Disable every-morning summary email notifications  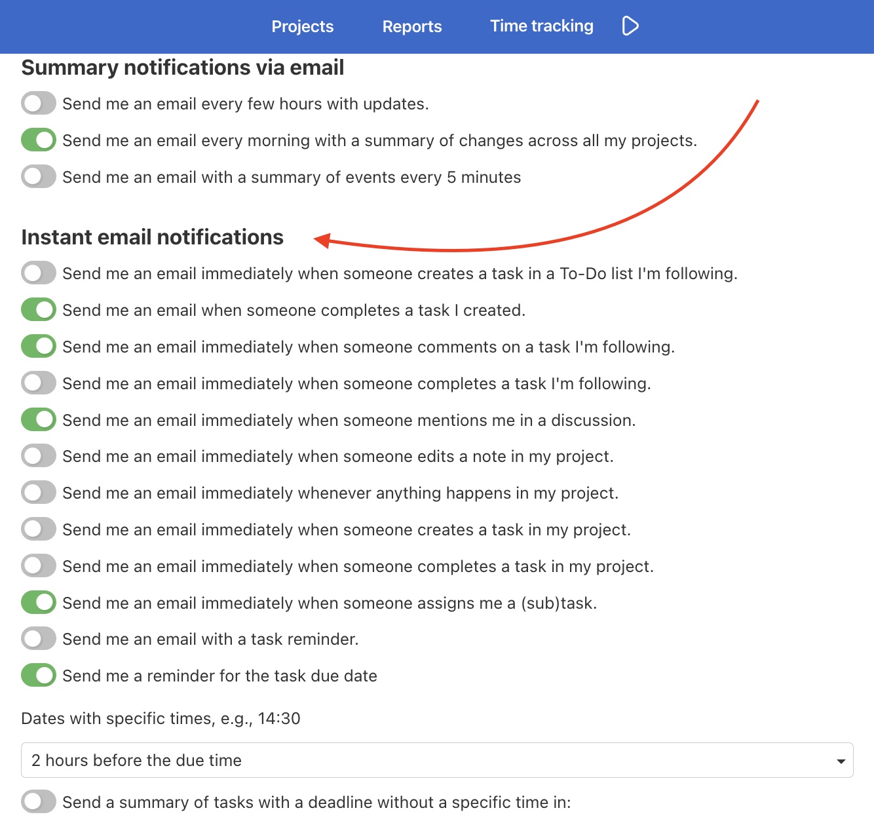point(38,140)
